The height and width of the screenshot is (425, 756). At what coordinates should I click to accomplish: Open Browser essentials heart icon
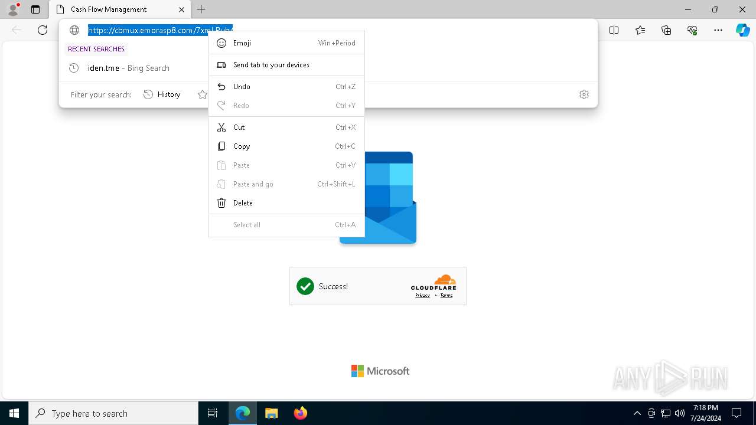click(x=692, y=30)
